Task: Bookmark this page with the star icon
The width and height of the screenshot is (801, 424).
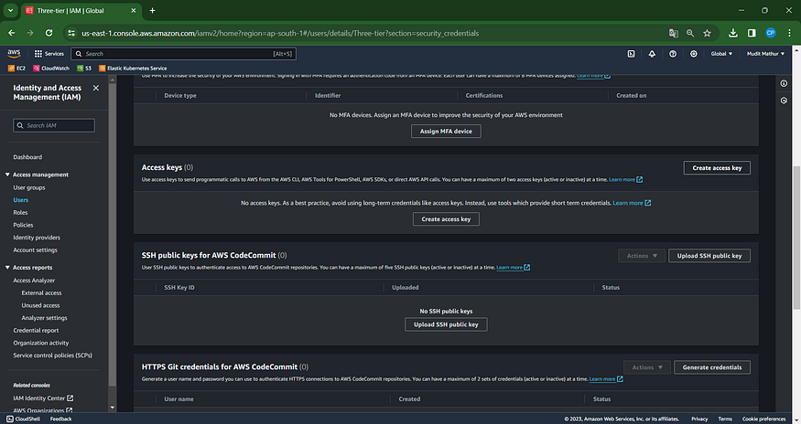Action: (707, 33)
